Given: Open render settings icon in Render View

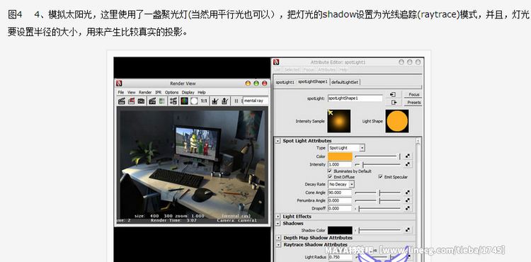Looking at the screenshot, I should (x=173, y=101).
